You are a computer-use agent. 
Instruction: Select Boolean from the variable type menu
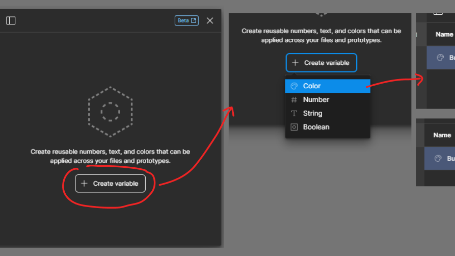[x=328, y=127]
